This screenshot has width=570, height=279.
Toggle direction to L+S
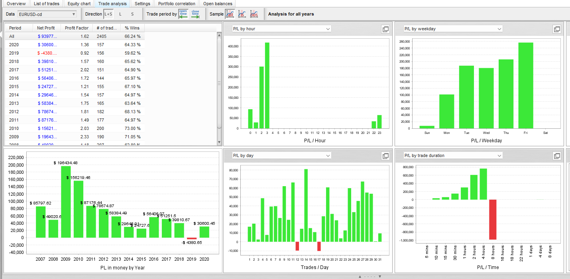(x=108, y=14)
